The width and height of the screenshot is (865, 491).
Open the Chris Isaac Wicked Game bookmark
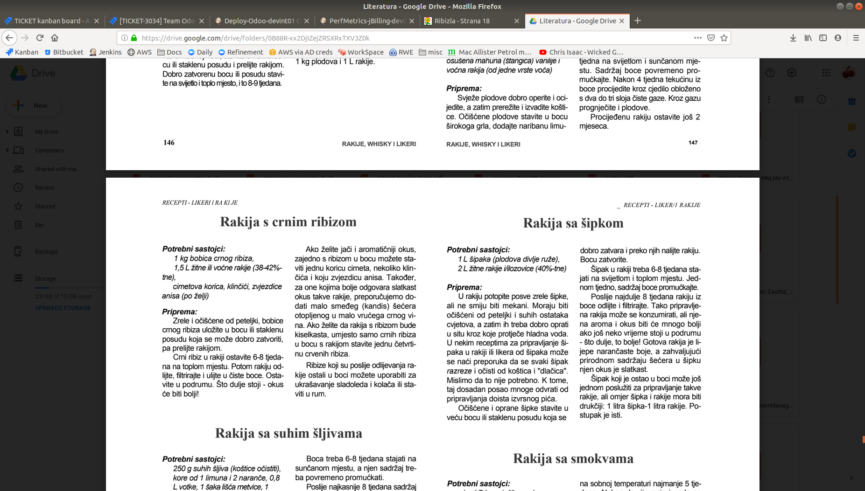point(581,52)
